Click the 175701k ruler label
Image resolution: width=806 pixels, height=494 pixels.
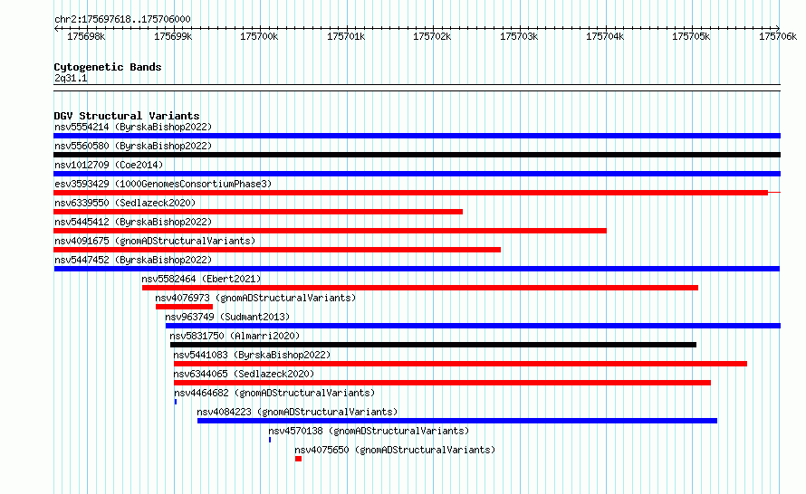point(346,36)
